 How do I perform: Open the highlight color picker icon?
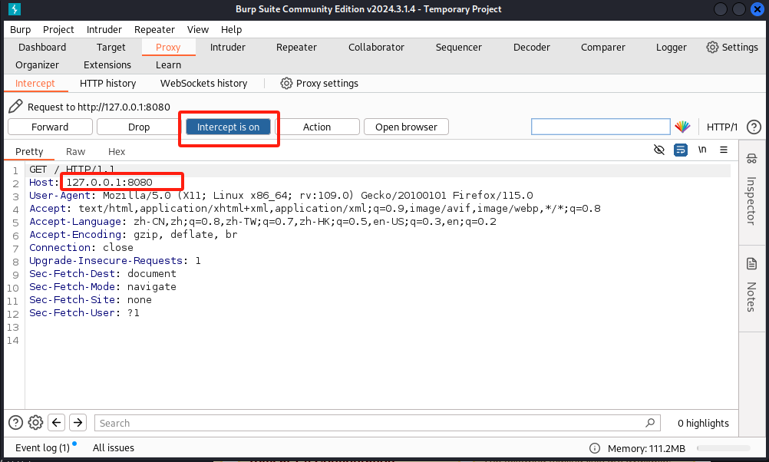[682, 127]
